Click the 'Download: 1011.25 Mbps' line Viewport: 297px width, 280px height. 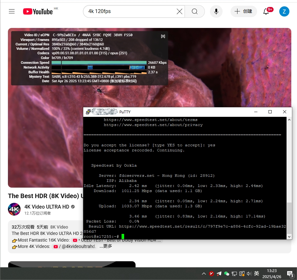click(148, 191)
